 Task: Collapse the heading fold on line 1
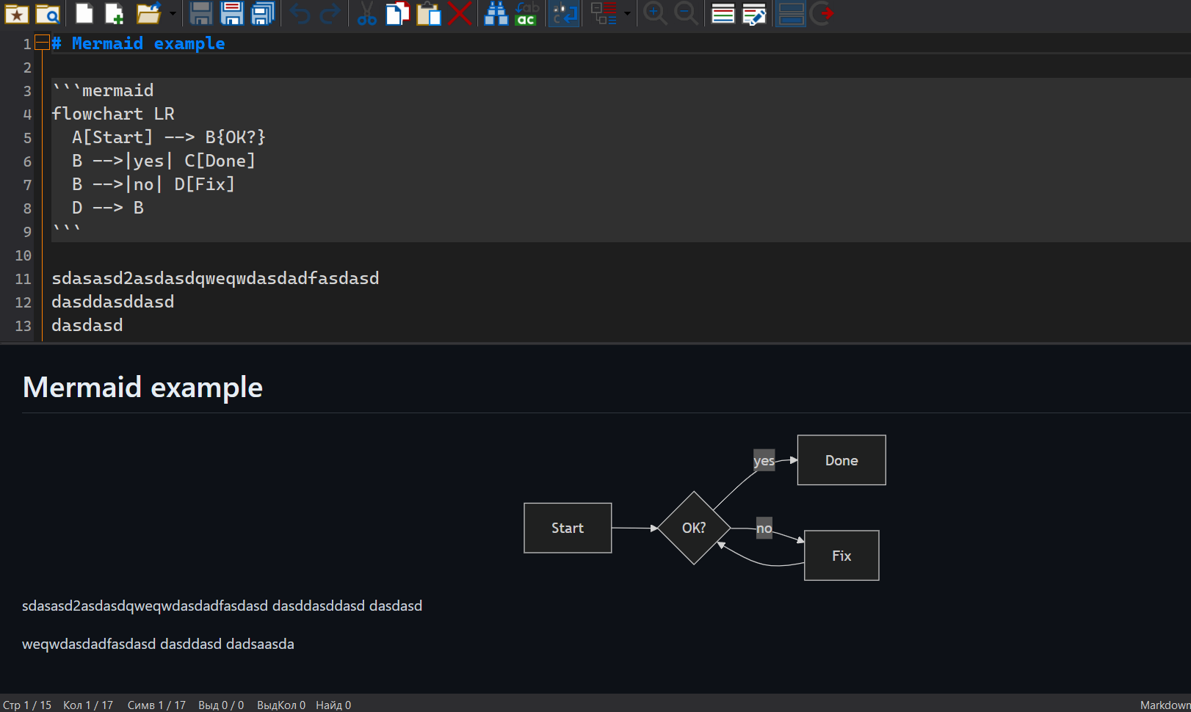(x=43, y=43)
